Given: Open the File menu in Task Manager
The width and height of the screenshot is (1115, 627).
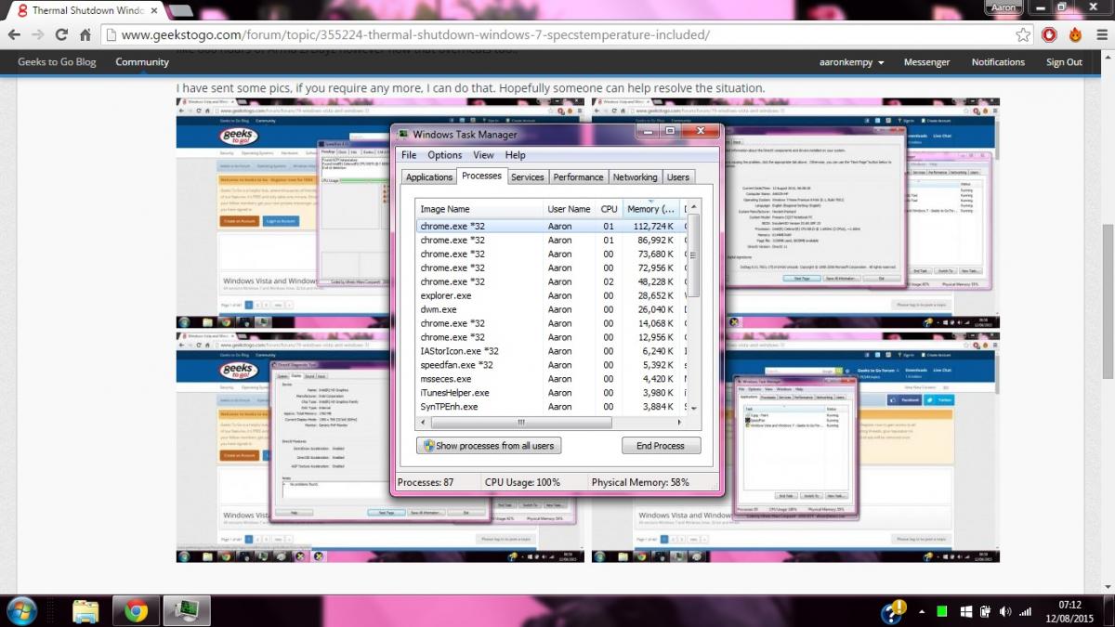Looking at the screenshot, I should [409, 155].
